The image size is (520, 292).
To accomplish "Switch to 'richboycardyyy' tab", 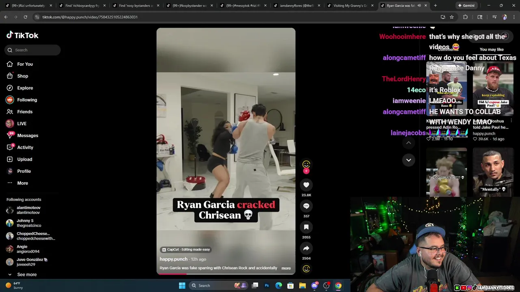I will (x=82, y=6).
